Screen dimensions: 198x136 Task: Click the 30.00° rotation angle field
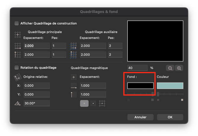click(37, 103)
